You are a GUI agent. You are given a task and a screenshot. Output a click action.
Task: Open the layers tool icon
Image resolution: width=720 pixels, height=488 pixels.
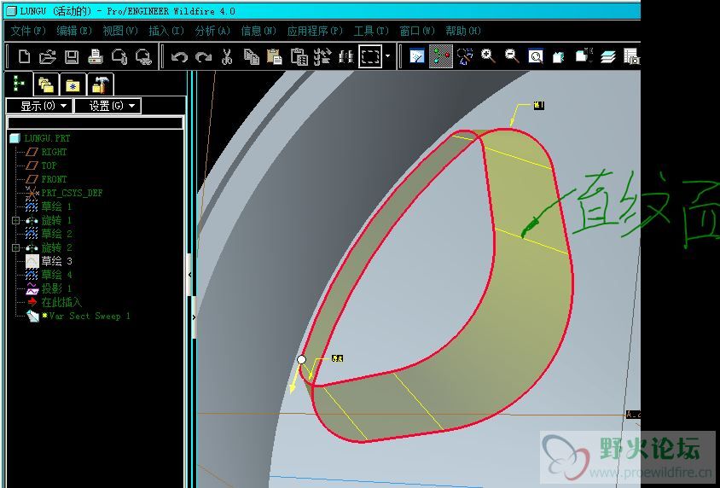tap(608, 57)
